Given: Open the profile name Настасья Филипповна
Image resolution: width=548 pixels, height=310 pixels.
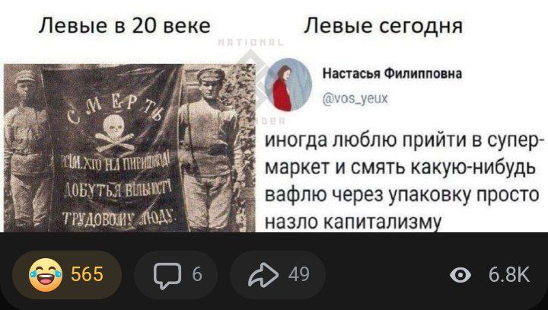Looking at the screenshot, I should pos(392,74).
